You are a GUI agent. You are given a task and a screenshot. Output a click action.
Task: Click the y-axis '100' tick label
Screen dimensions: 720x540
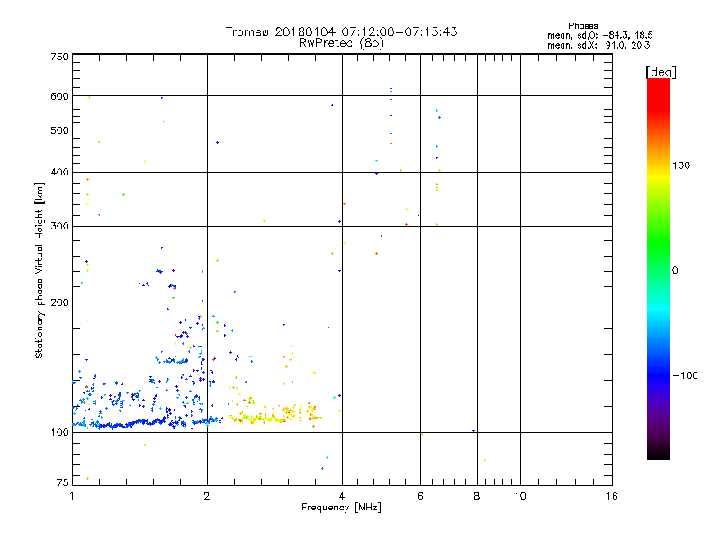pyautogui.click(x=59, y=433)
